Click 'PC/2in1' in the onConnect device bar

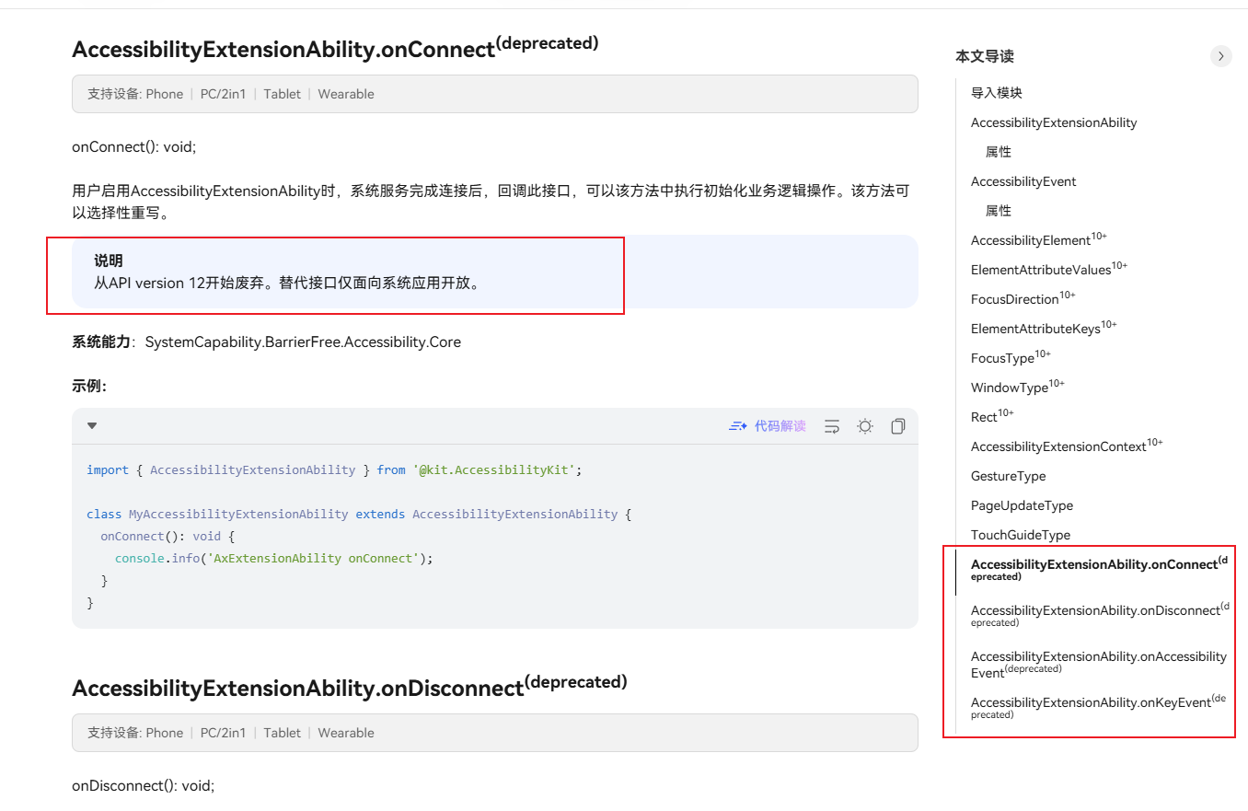(224, 94)
